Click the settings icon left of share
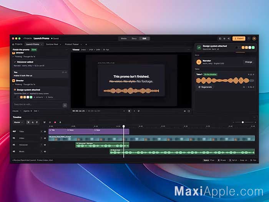Viewport: 269px width, 202px height. [224, 38]
